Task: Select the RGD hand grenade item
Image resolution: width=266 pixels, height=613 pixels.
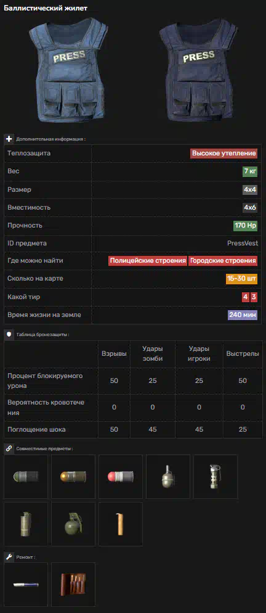Action: click(168, 477)
